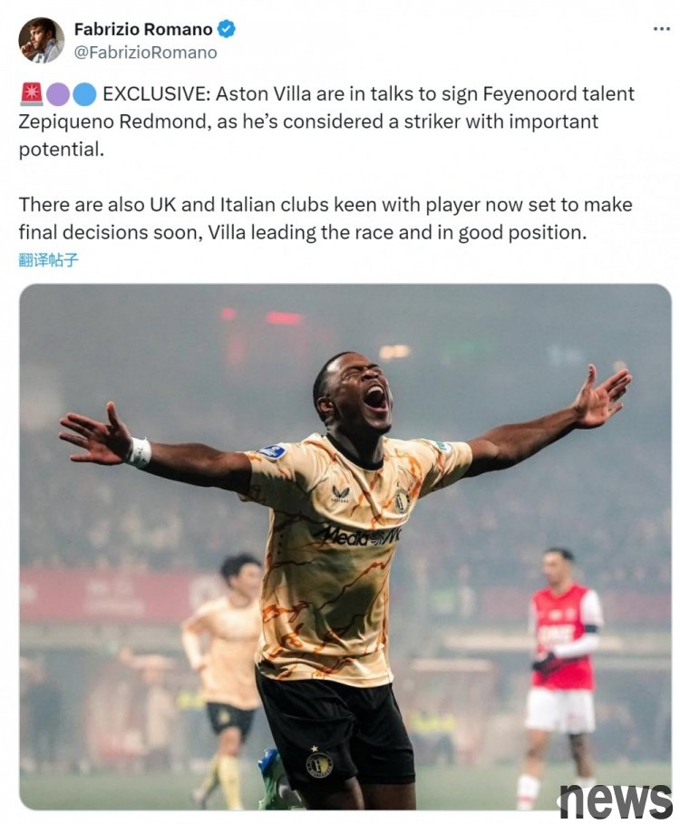
Task: Click the "Zepiqueno Redmond" name in text
Action: tap(115, 121)
